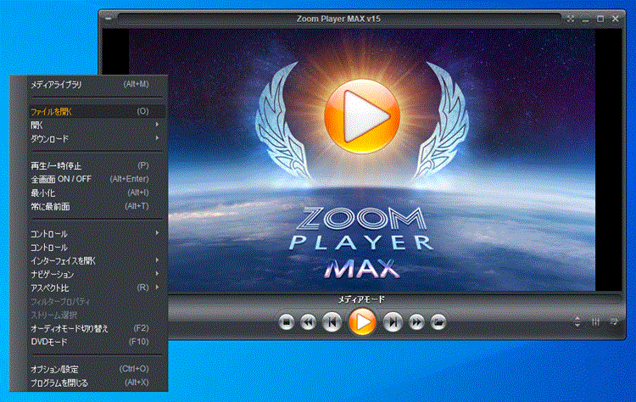The width and height of the screenshot is (636, 402).
Task: Select オーディオモード切り替え menu entry
Action: pyautogui.click(x=97, y=328)
